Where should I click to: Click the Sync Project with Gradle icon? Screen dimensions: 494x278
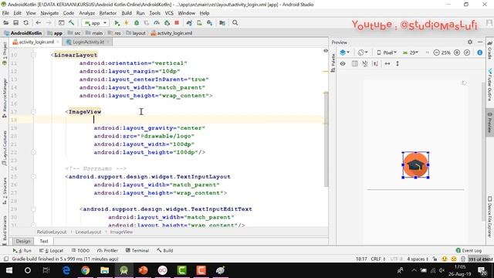[189, 22]
